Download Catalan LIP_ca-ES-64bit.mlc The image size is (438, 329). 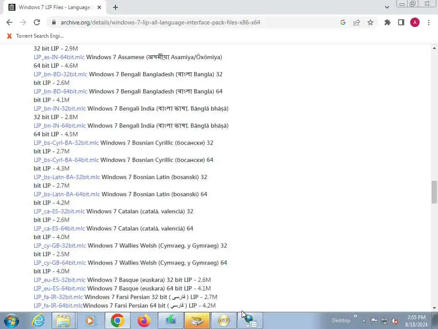tap(59, 228)
